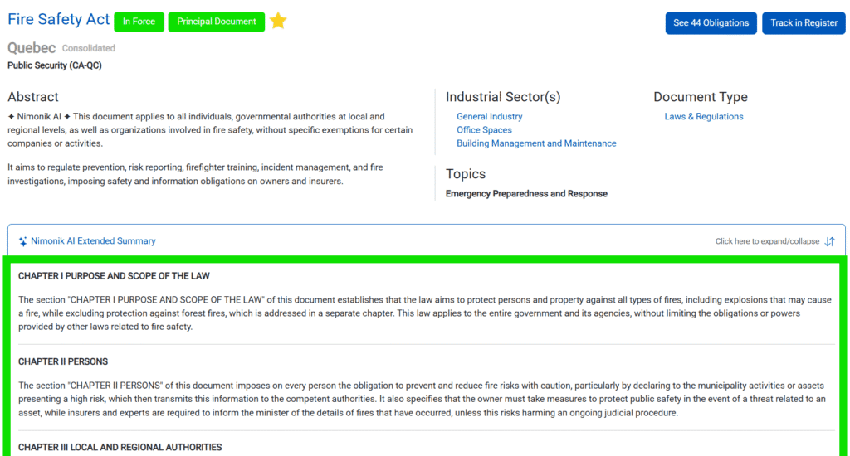The width and height of the screenshot is (850, 456).
Task: Click the Public Security (CA-QC) label
Action: (x=55, y=65)
